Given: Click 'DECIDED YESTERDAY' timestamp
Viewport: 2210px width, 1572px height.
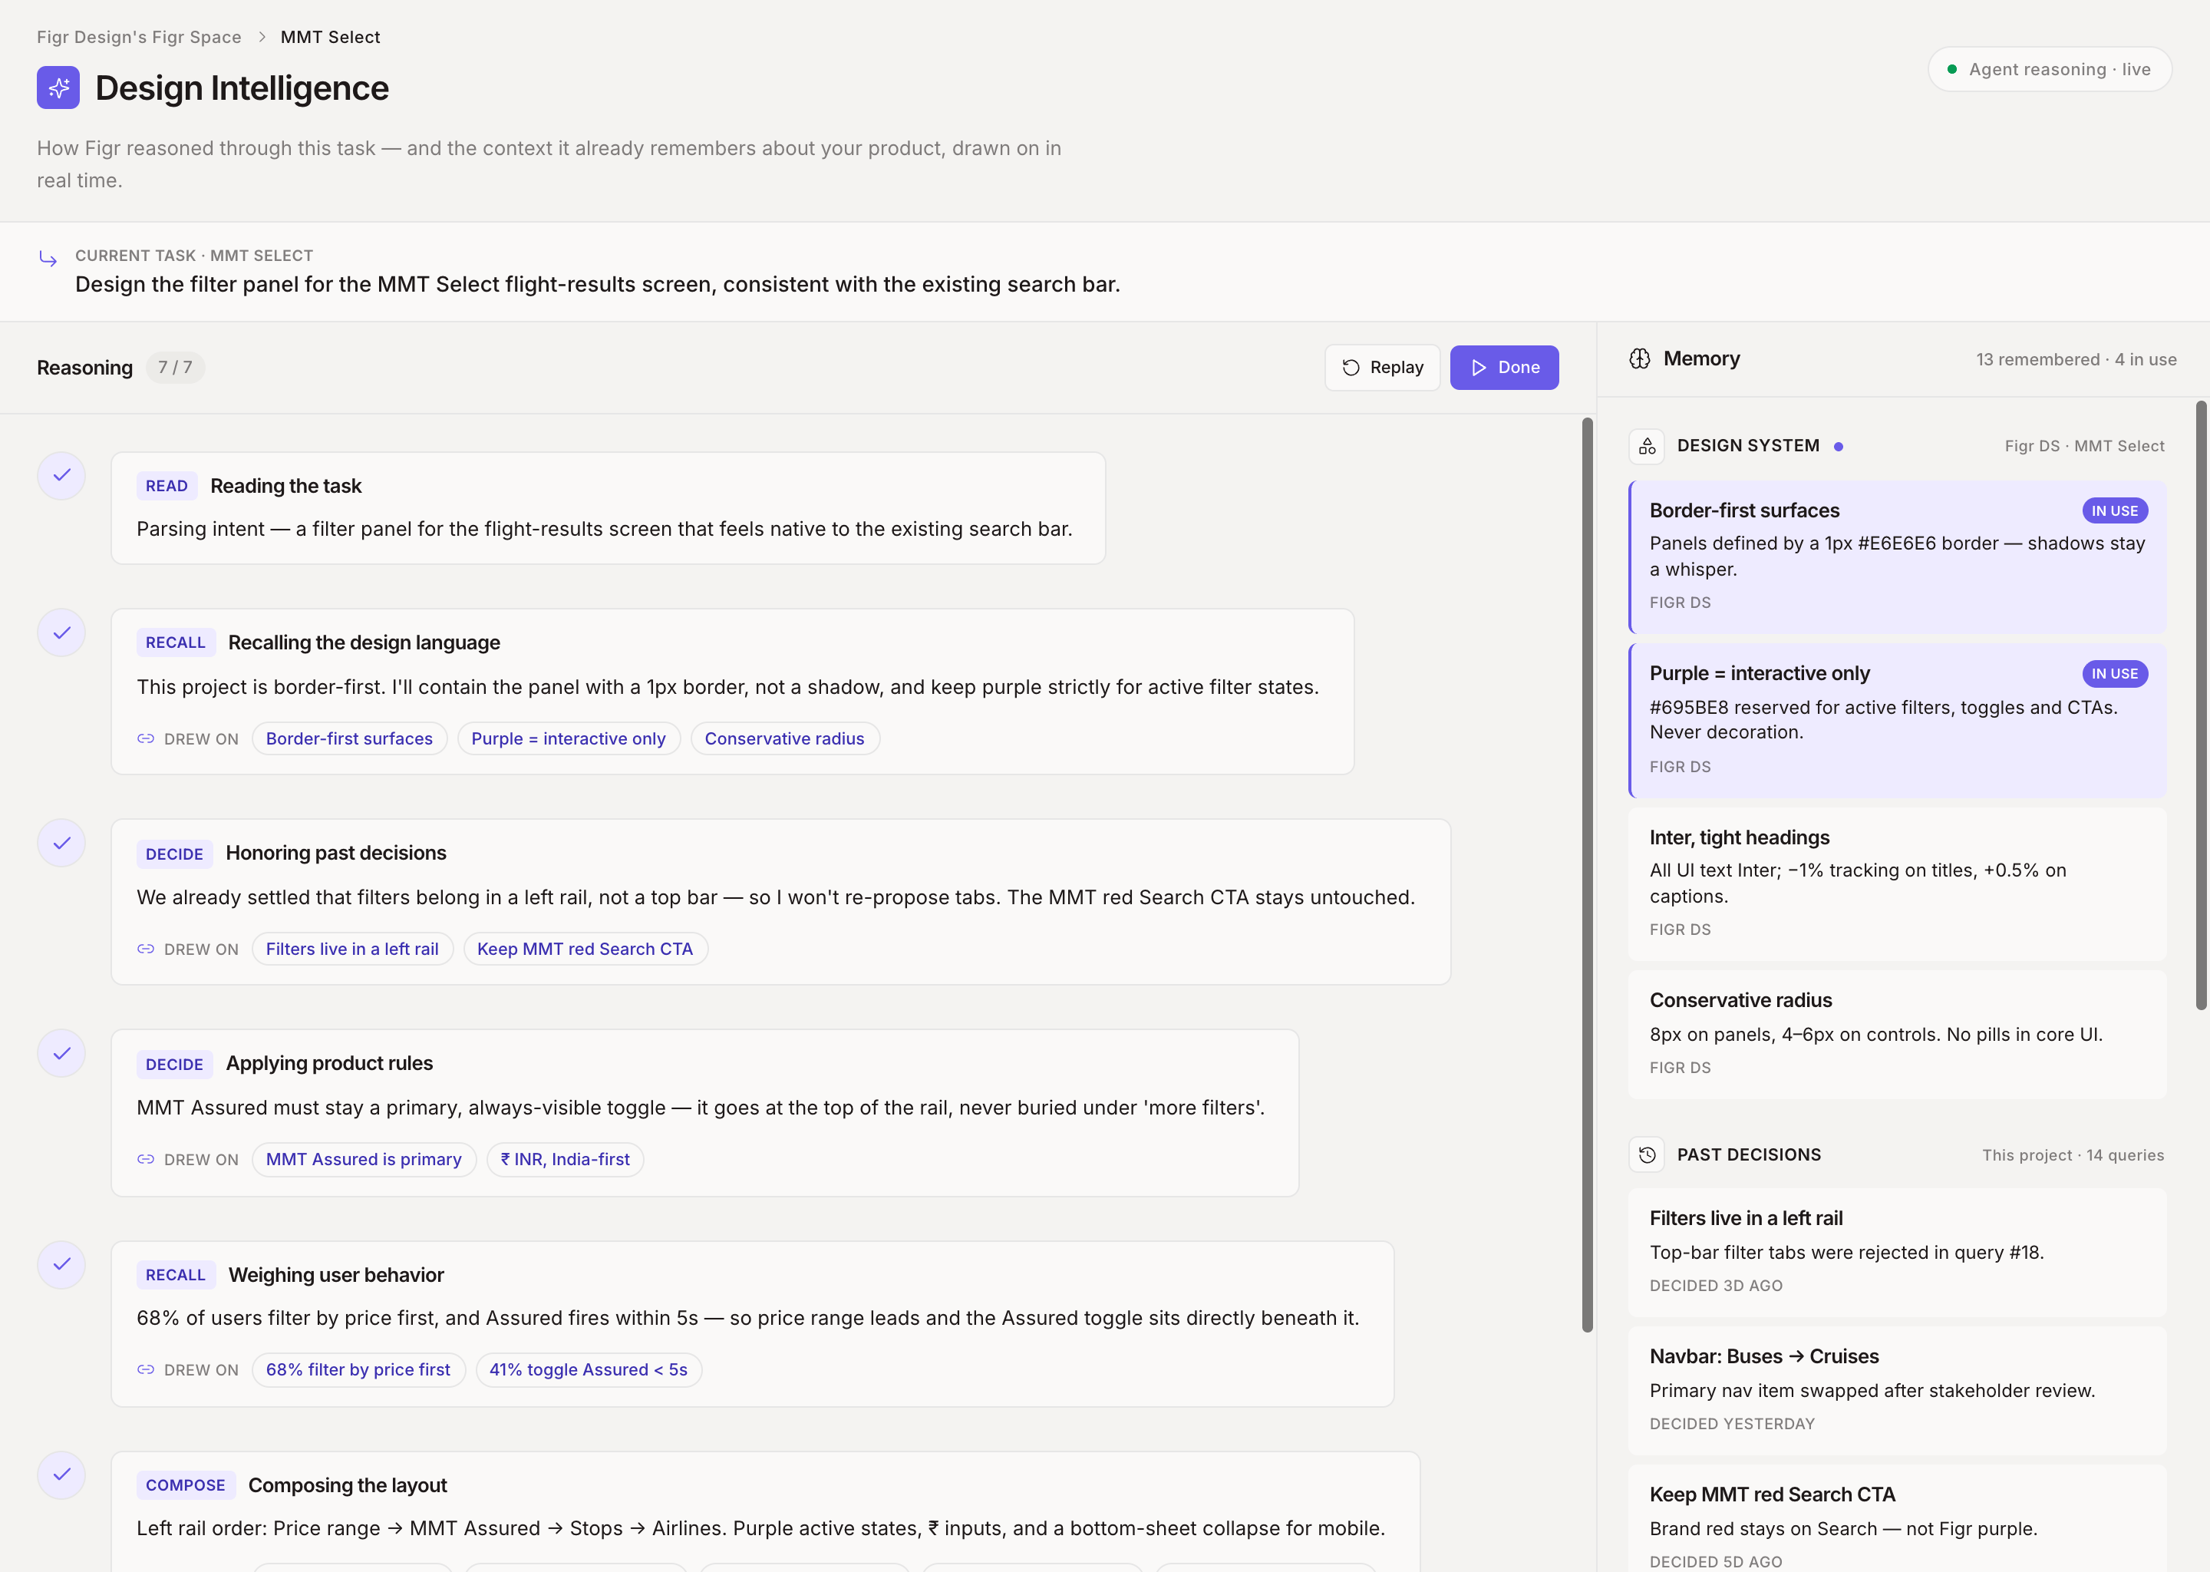Looking at the screenshot, I should click(1732, 1424).
